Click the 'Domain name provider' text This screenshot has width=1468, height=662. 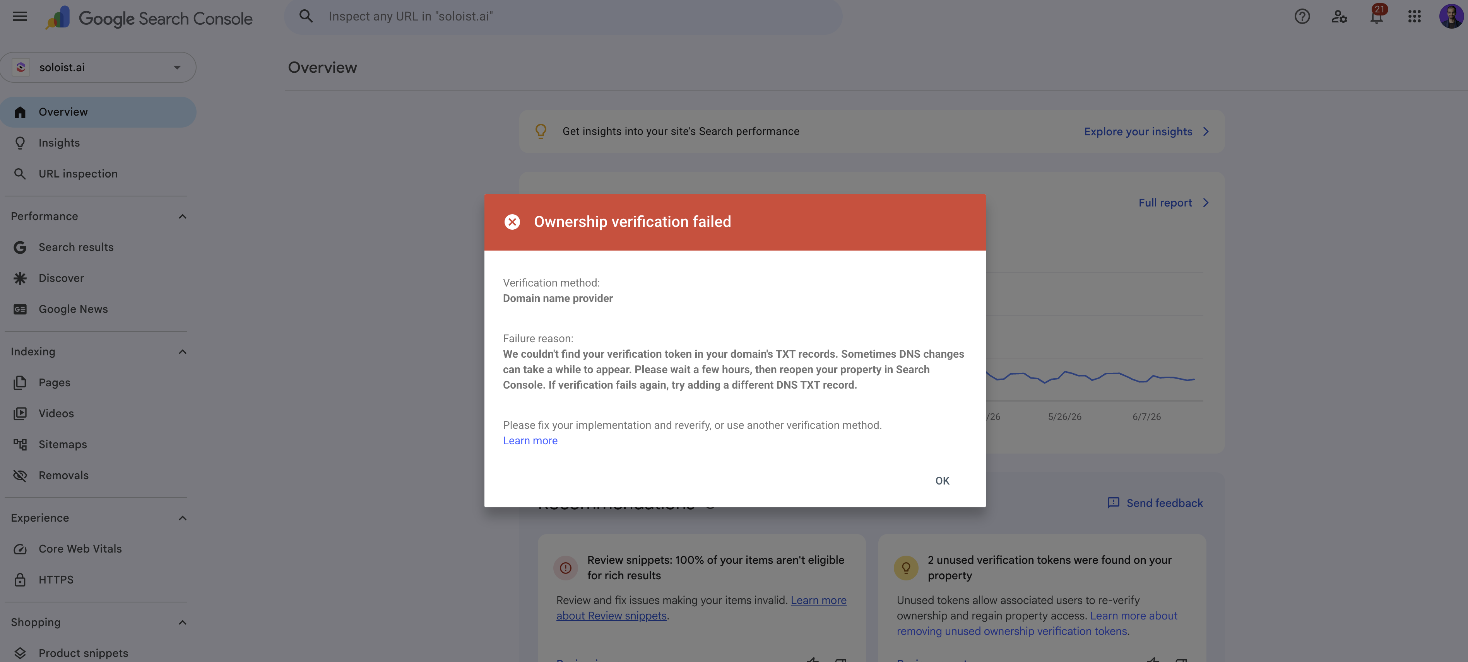(x=557, y=299)
